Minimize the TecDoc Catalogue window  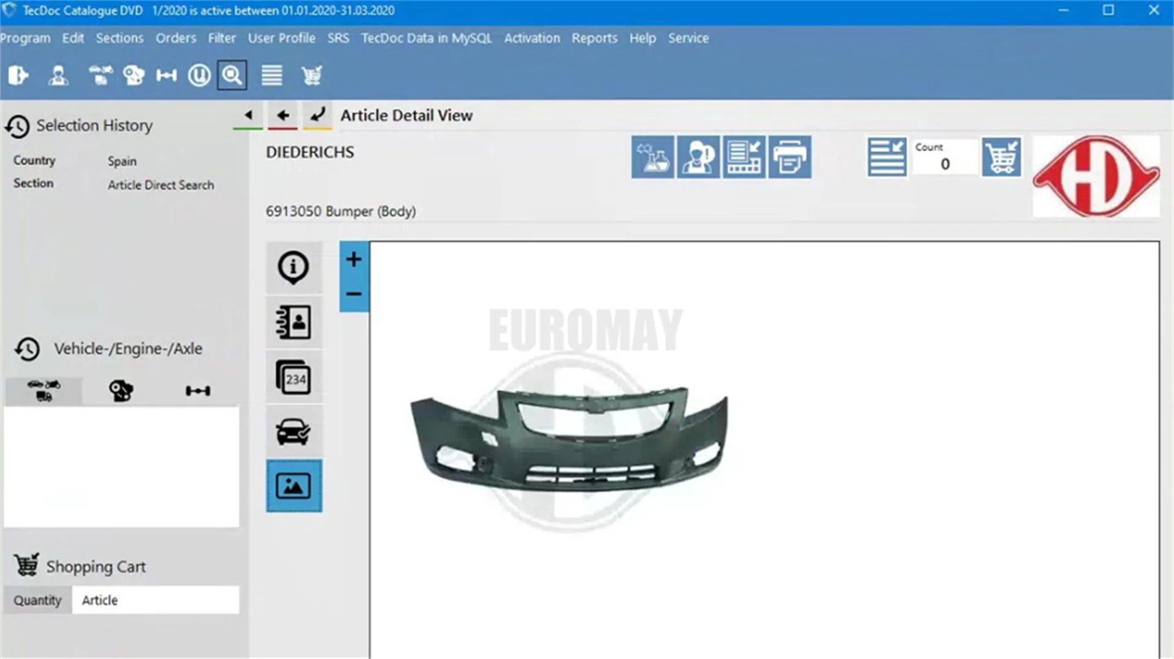click(x=1063, y=10)
